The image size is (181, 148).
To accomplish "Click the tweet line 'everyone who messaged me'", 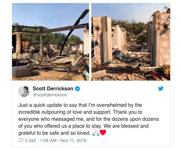I will (x=89, y=119).
